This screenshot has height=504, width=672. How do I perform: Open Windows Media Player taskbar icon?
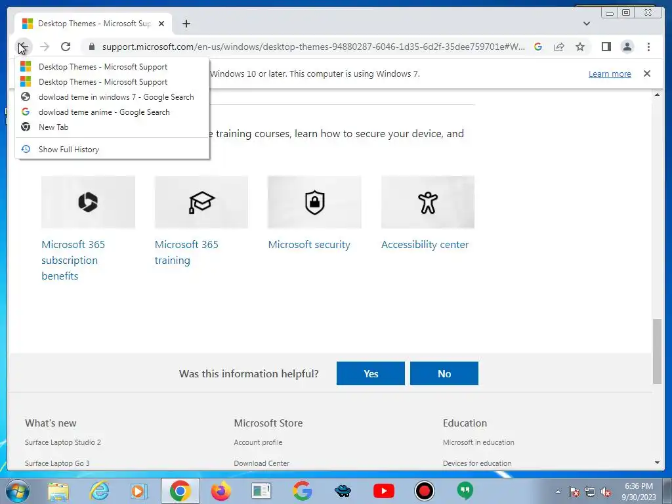click(139, 491)
